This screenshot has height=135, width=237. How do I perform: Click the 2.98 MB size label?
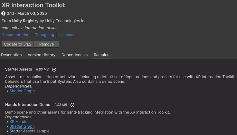click(61, 105)
